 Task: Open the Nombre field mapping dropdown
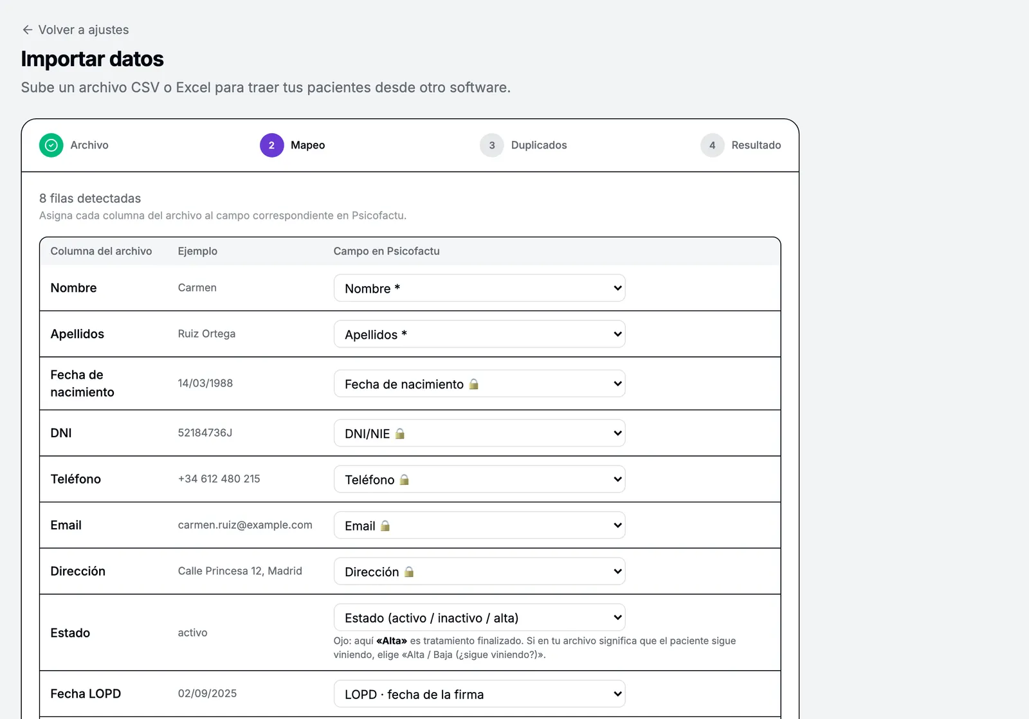point(479,288)
